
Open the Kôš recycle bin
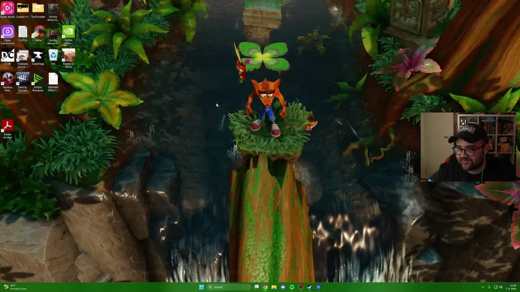[53, 58]
